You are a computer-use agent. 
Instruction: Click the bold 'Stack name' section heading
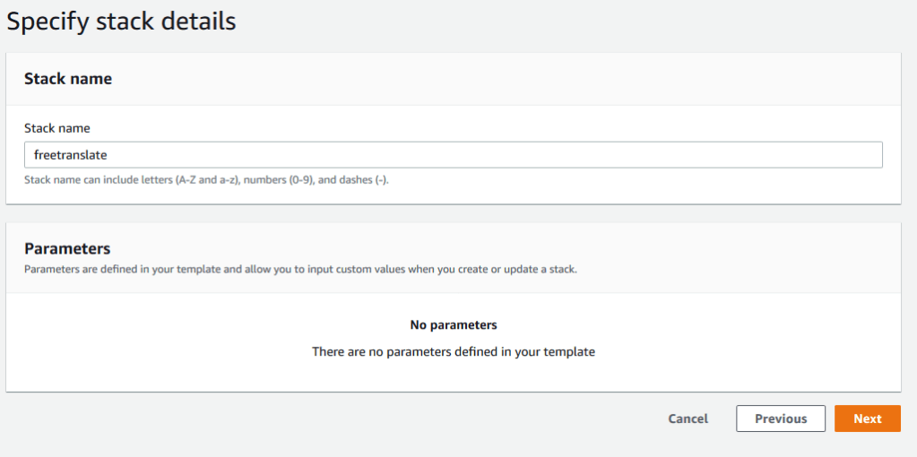coord(68,79)
